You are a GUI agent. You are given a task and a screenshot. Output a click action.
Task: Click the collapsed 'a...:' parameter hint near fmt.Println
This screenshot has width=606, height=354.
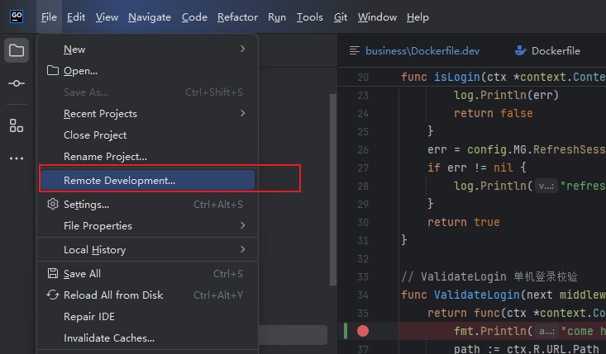tap(546, 331)
